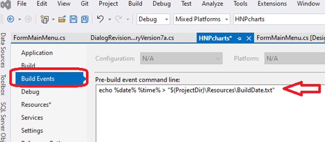Click the Open File folder icon
The image size is (325, 142).
62,19
